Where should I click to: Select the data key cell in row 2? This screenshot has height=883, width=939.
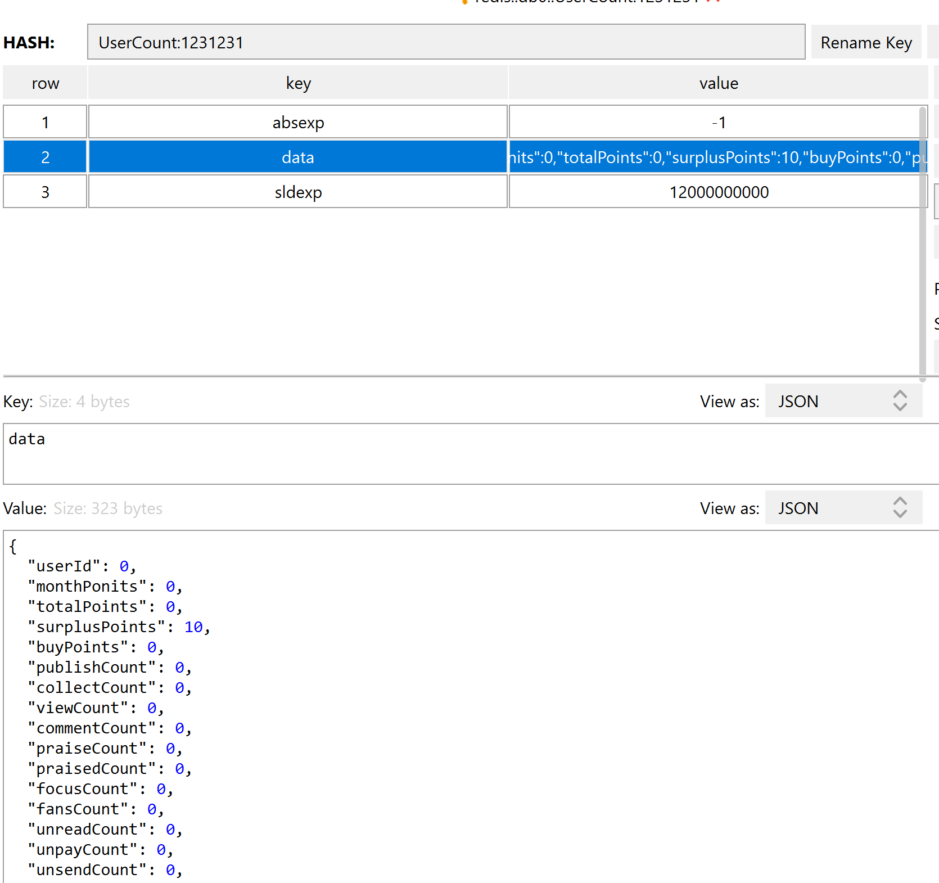pos(298,157)
